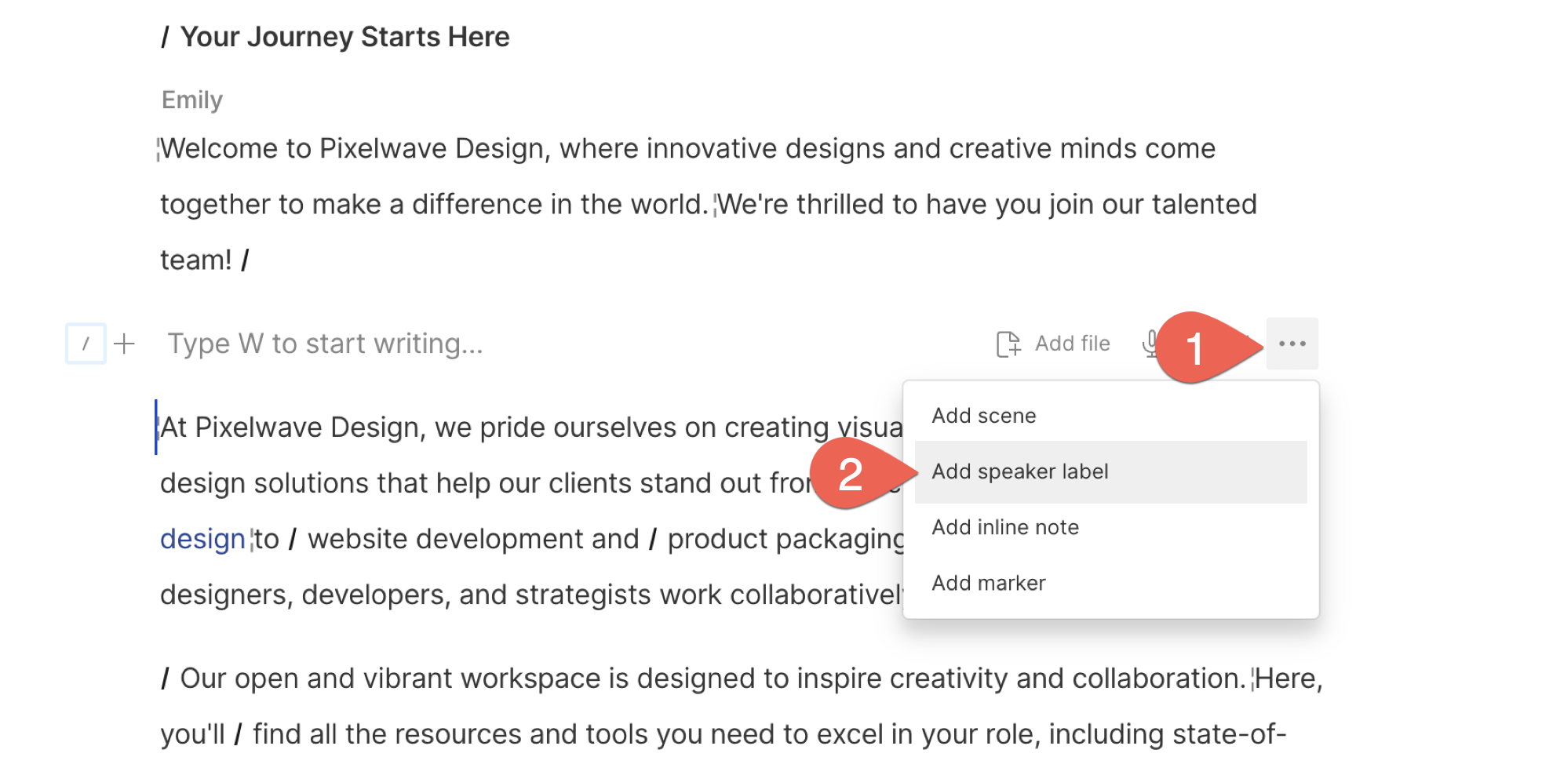The image size is (1560, 775).
Task: Click the slash marker after 'team!'
Action: point(245,260)
